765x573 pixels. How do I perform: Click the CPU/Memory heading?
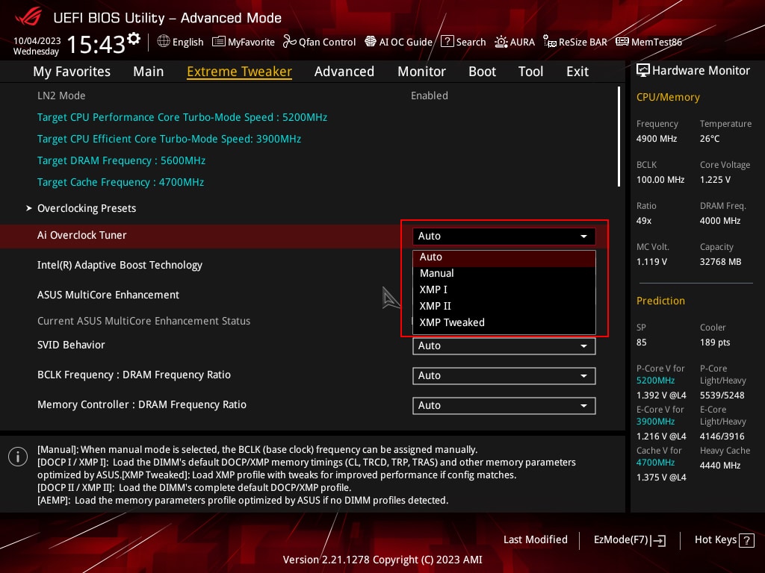(668, 98)
